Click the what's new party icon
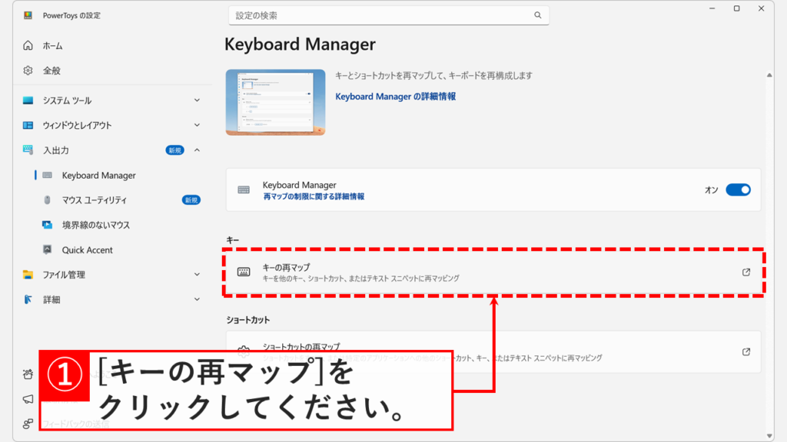Image resolution: width=787 pixels, height=442 pixels. 27,374
